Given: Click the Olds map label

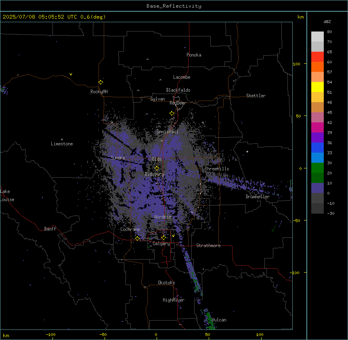Looking at the screenshot, I should [x=157, y=159].
